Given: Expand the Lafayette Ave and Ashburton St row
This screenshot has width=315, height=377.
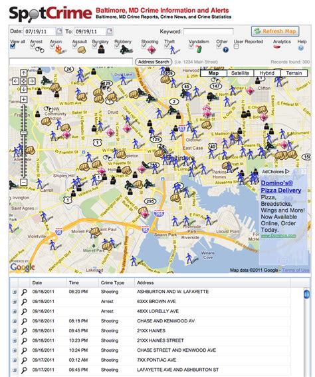Looking at the screenshot, I should coord(15,370).
